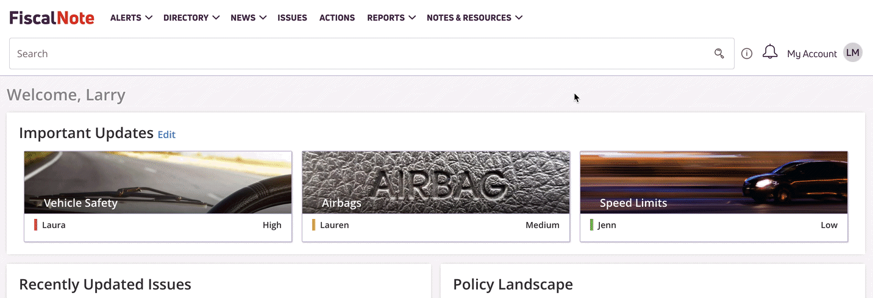Click the green priority bar beside Jenn
The image size is (873, 298).
click(592, 225)
